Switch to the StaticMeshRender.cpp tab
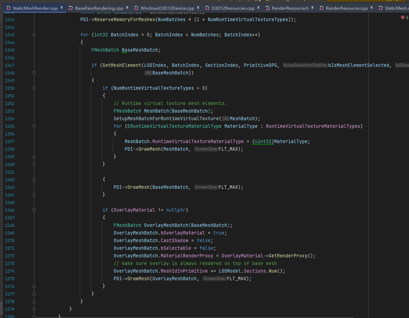The width and height of the screenshot is (409, 318). (x=35, y=8)
